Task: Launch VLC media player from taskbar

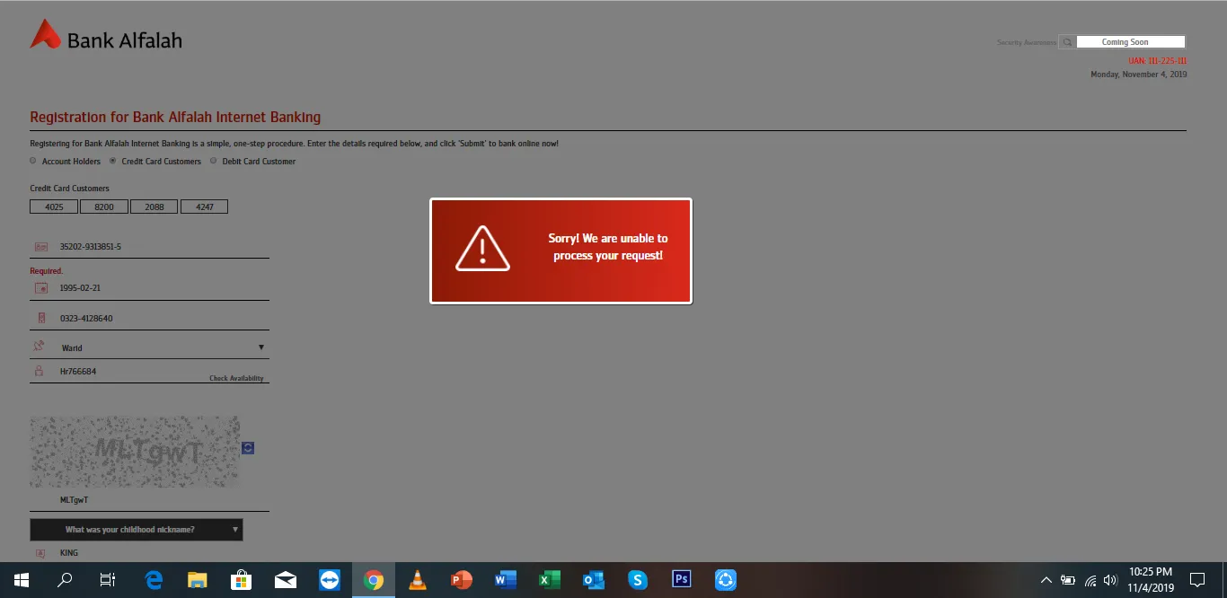Action: (x=418, y=580)
